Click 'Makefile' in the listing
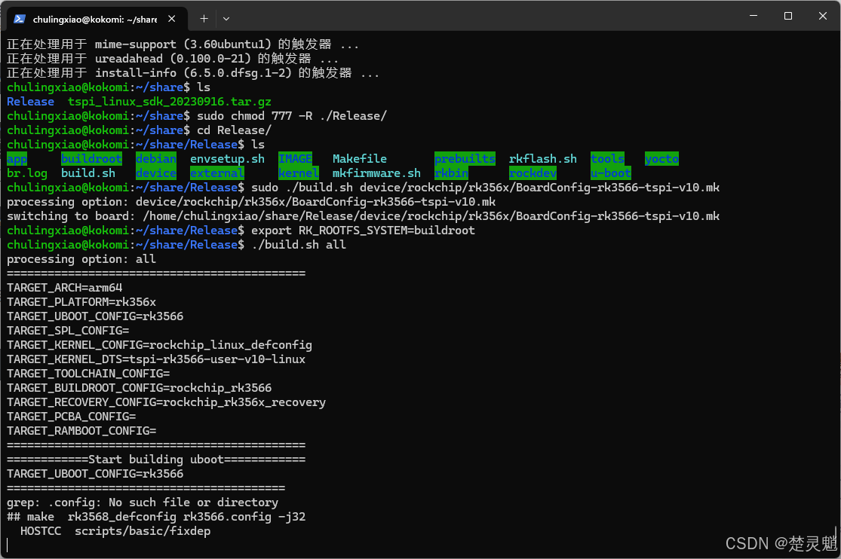The width and height of the screenshot is (841, 559). [359, 159]
